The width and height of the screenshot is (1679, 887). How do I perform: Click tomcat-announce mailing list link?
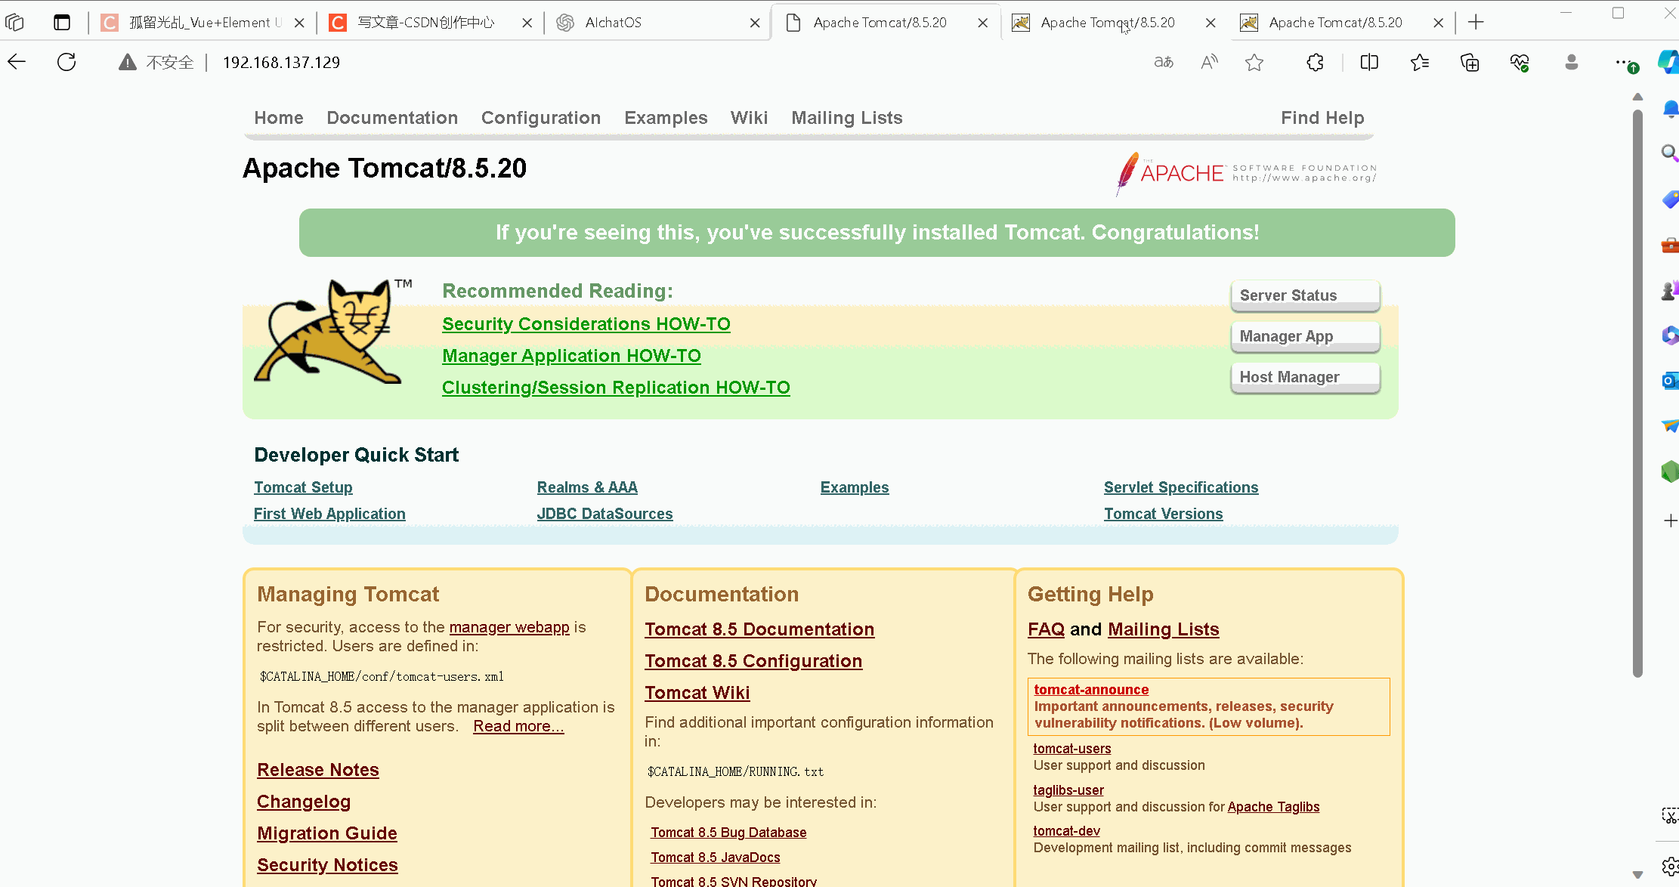coord(1090,688)
